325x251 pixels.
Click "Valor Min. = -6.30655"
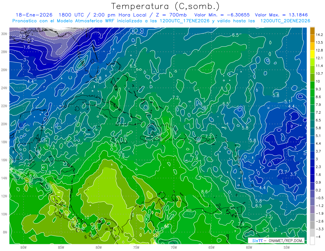tap(222, 15)
